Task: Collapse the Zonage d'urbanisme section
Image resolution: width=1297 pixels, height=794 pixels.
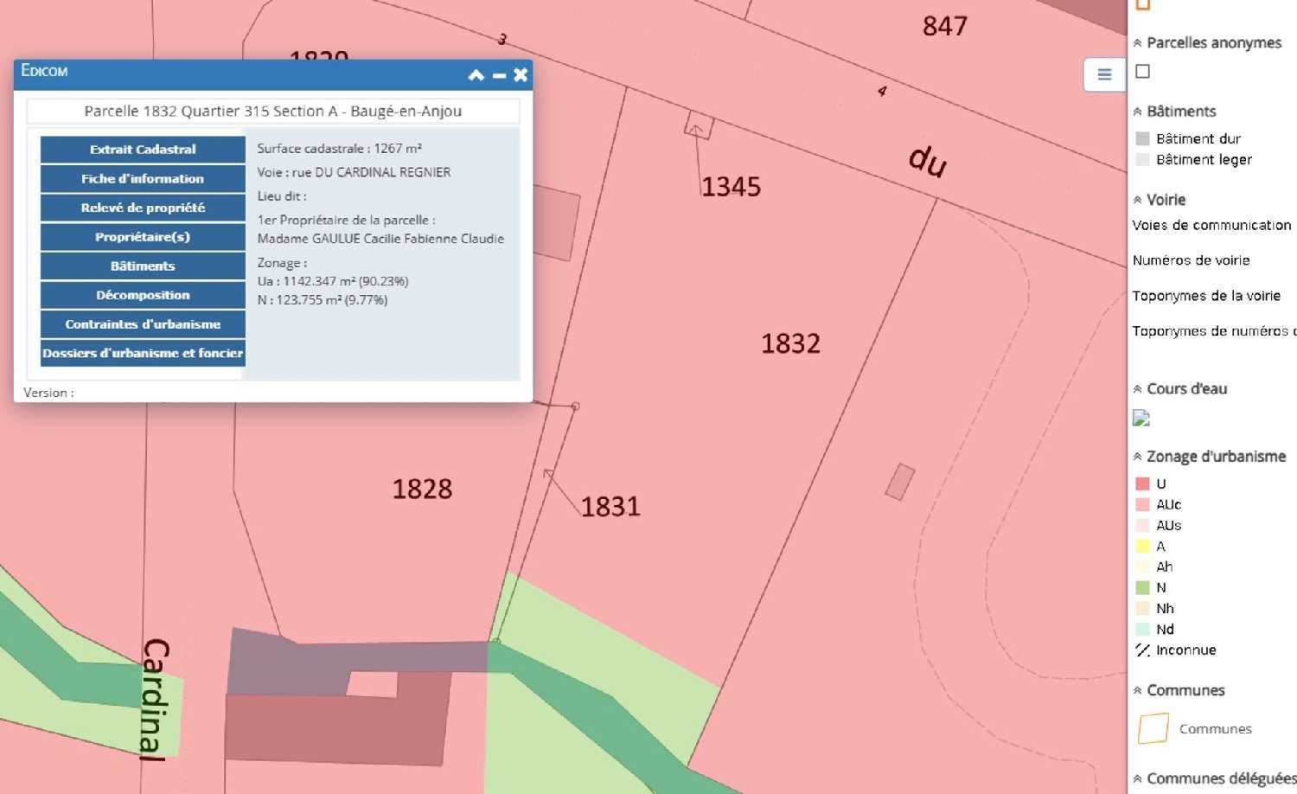Action: (1138, 457)
